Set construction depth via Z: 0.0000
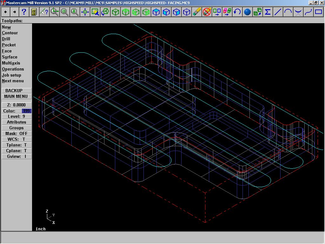 17,105
